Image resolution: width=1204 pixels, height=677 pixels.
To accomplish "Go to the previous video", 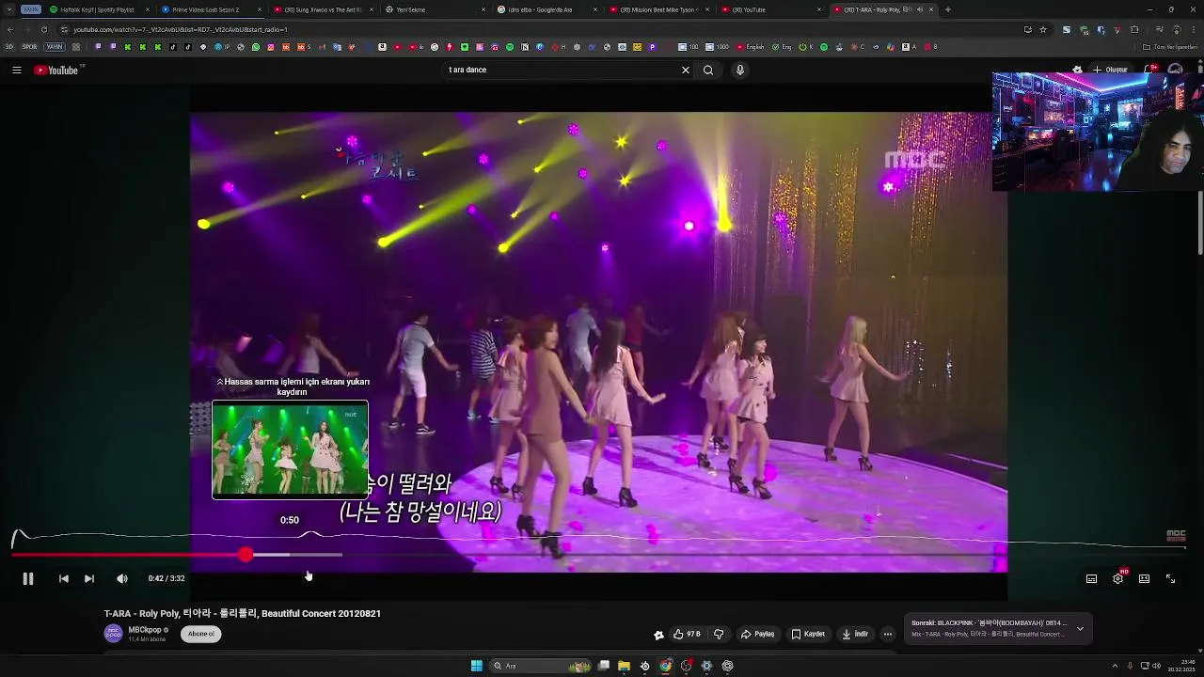I will click(x=63, y=579).
